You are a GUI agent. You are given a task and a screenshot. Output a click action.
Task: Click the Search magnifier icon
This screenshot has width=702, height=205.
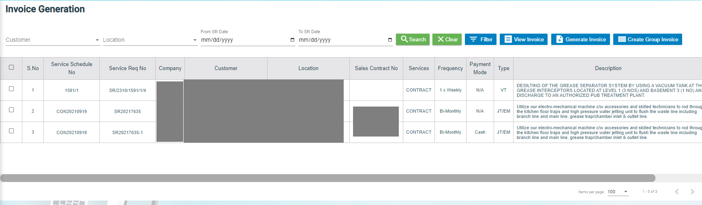click(404, 39)
